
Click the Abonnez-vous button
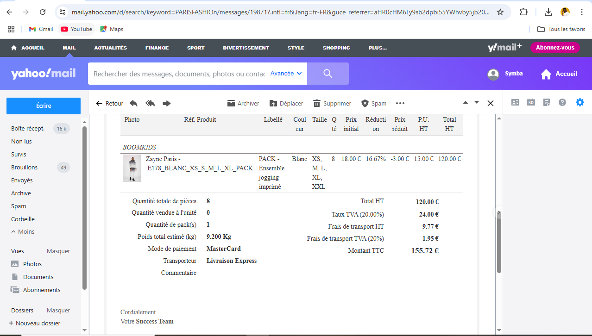click(555, 48)
